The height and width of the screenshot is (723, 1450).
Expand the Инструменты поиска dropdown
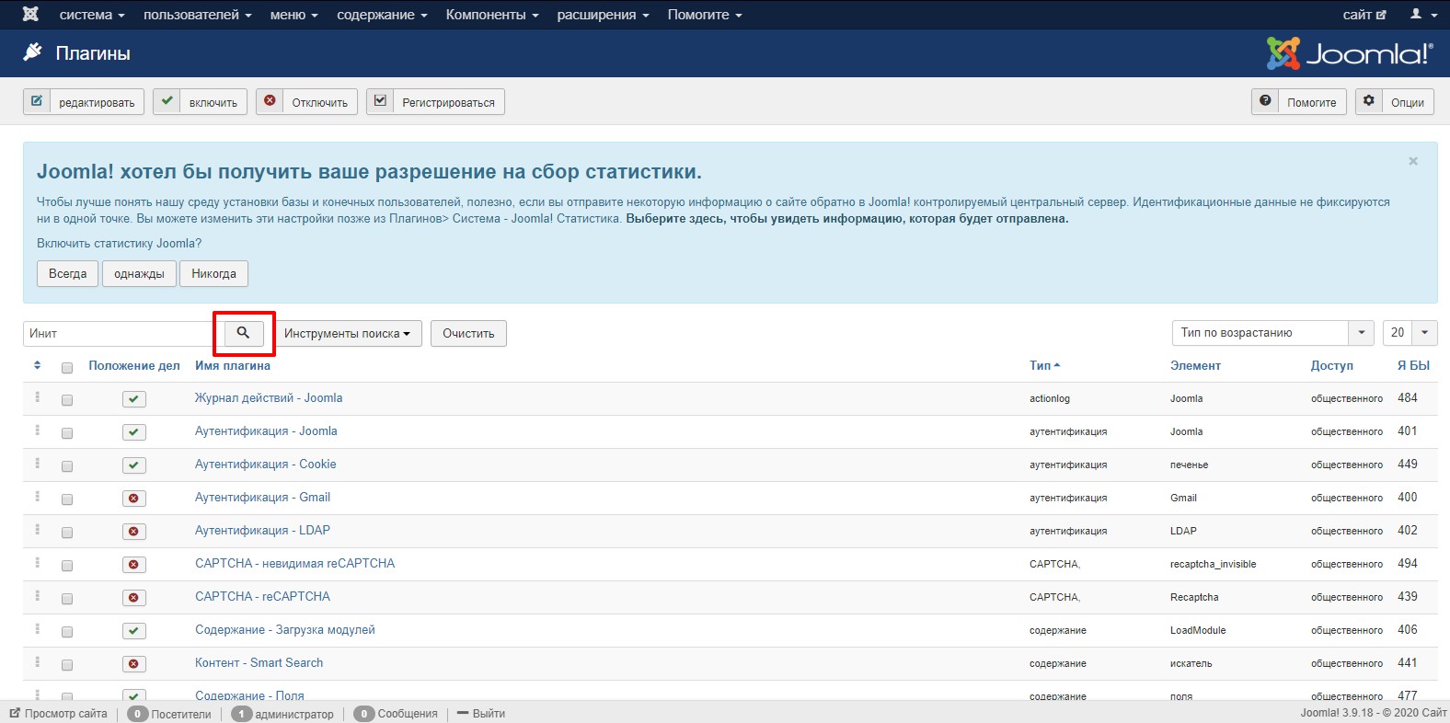click(x=347, y=333)
